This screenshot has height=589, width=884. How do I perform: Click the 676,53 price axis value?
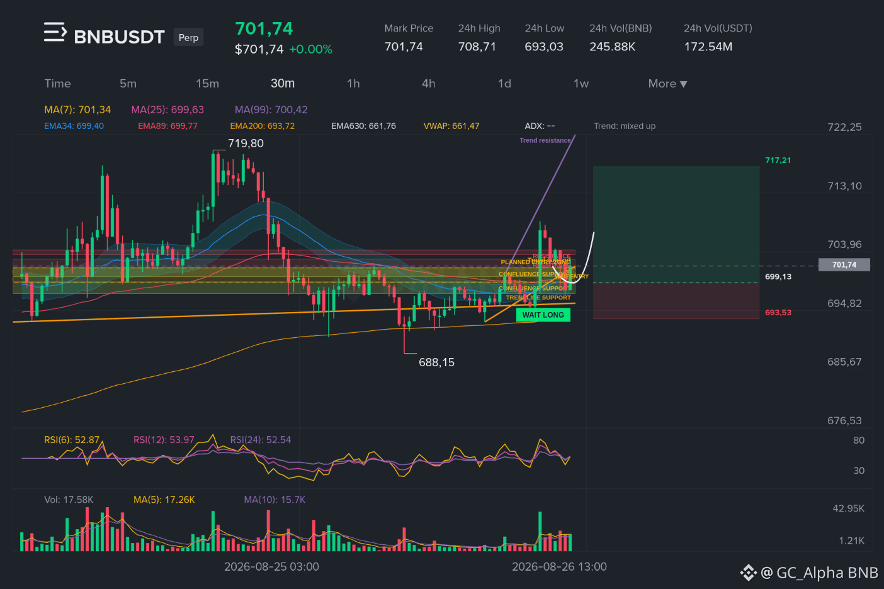click(844, 421)
